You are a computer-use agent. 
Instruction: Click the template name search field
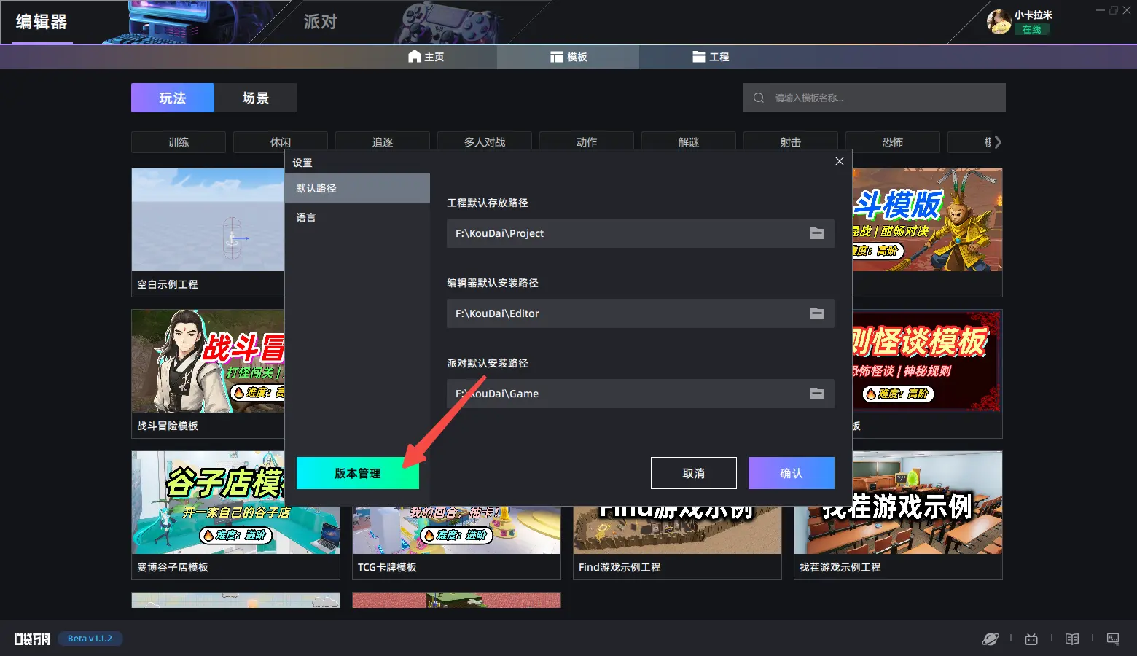point(882,98)
